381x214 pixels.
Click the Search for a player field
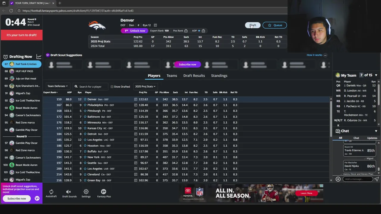[x=90, y=86]
